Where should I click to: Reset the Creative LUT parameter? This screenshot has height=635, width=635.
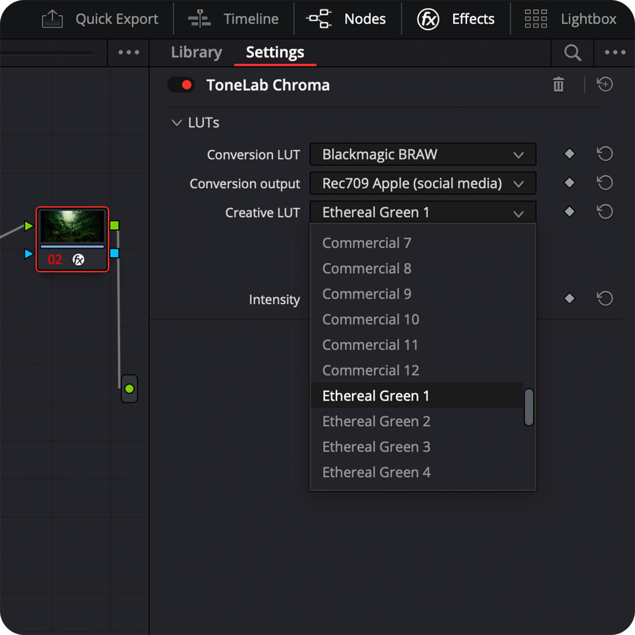[604, 212]
